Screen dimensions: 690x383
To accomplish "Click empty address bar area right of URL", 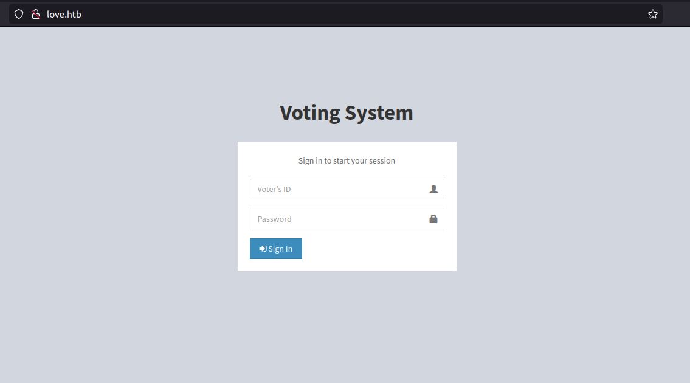I will 365,14.
